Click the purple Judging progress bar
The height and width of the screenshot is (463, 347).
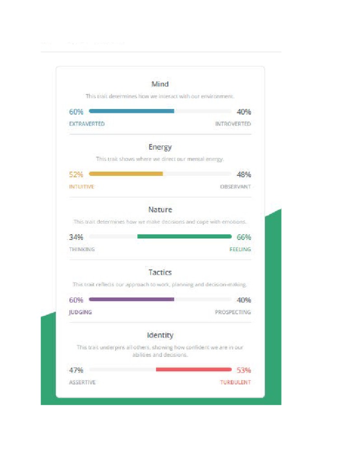131,299
